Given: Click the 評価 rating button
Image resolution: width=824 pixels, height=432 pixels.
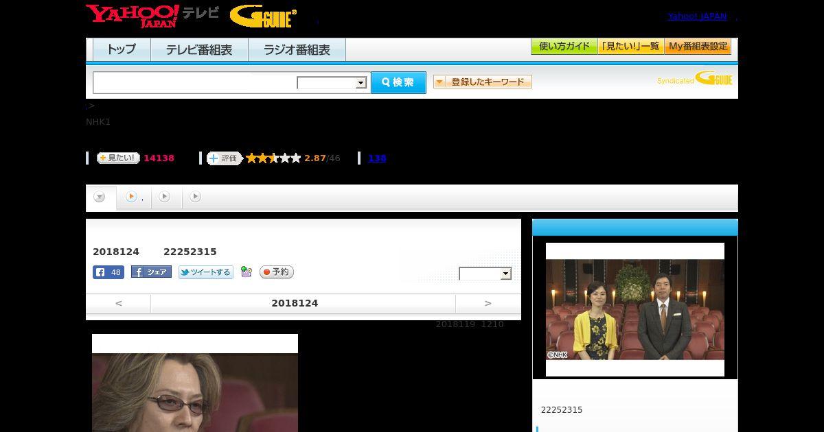Looking at the screenshot, I should 224,158.
